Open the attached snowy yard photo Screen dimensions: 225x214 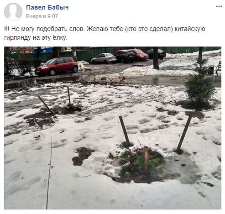pos(113,128)
